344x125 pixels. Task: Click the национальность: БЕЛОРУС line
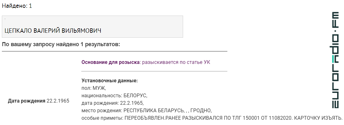tap(114, 96)
